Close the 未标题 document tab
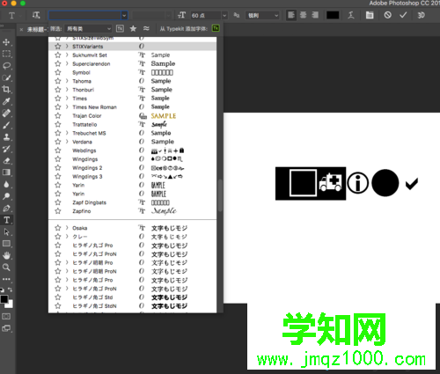Screen dimensions: 440x374 point(21,29)
